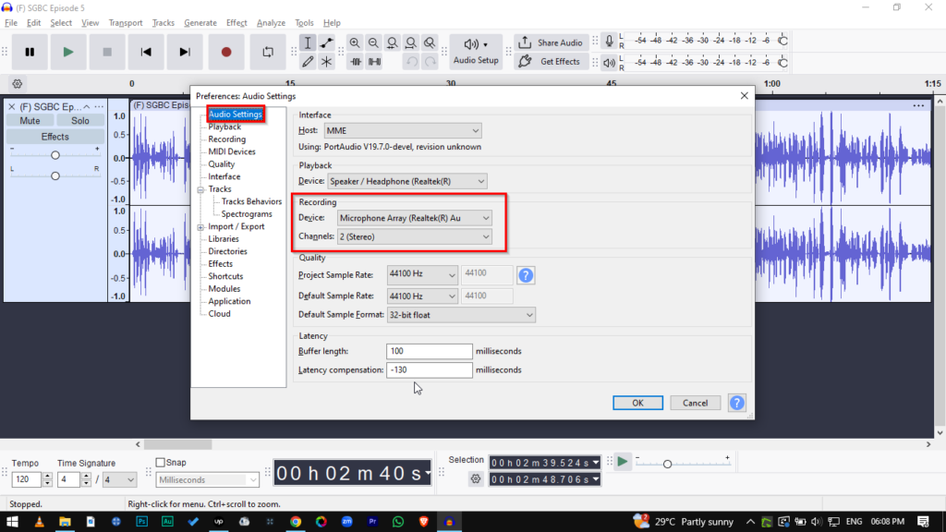Enable the Snap checkbox
Image resolution: width=946 pixels, height=532 pixels.
coord(161,463)
